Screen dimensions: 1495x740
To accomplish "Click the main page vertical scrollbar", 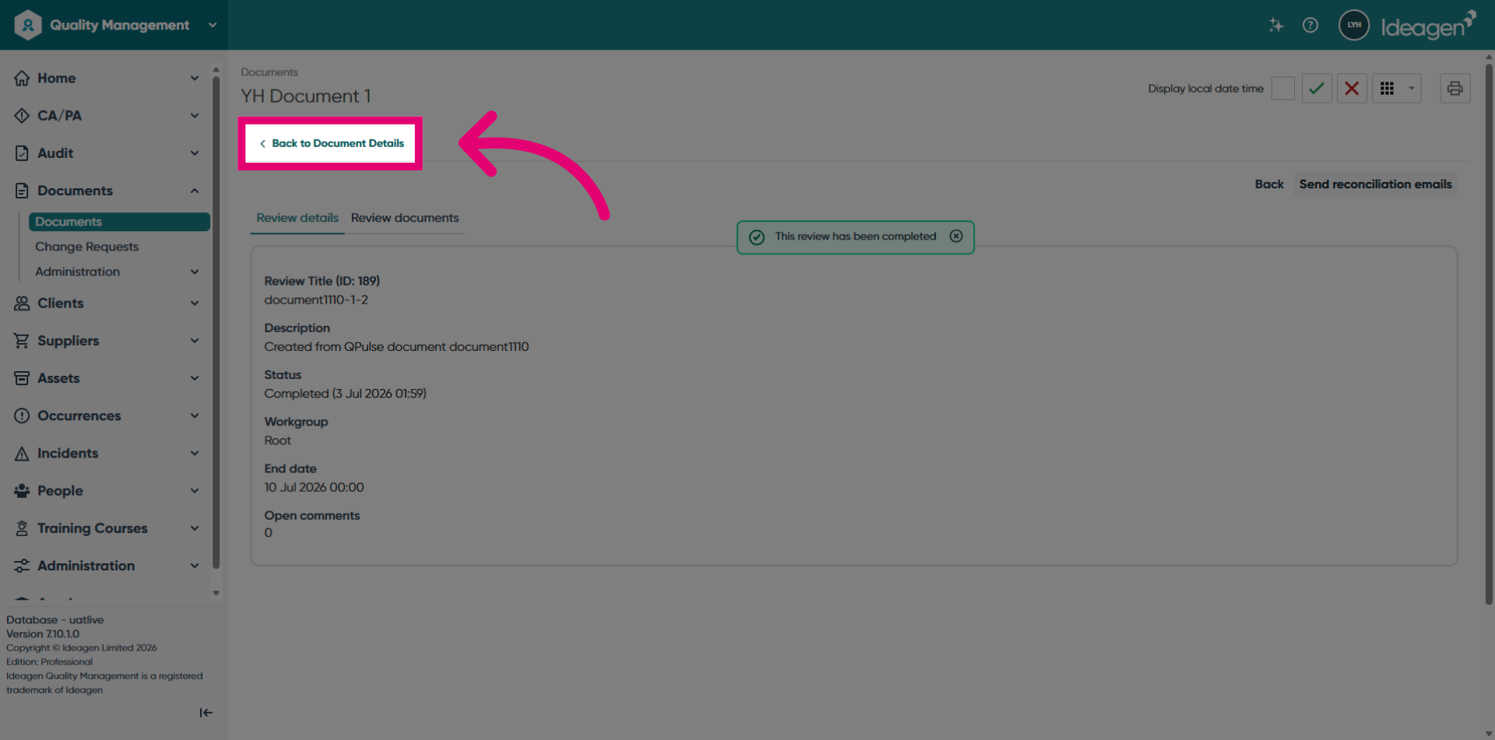I will (x=1489, y=335).
